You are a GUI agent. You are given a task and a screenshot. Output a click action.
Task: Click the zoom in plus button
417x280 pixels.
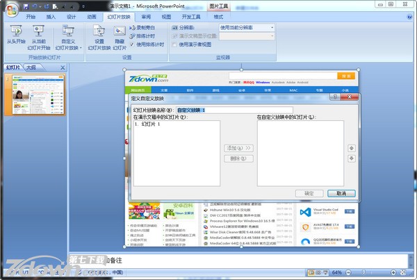point(393,272)
